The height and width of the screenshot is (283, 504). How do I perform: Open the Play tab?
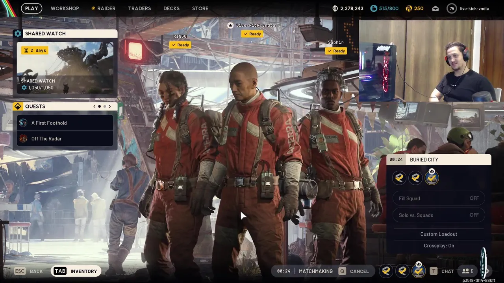click(x=31, y=8)
